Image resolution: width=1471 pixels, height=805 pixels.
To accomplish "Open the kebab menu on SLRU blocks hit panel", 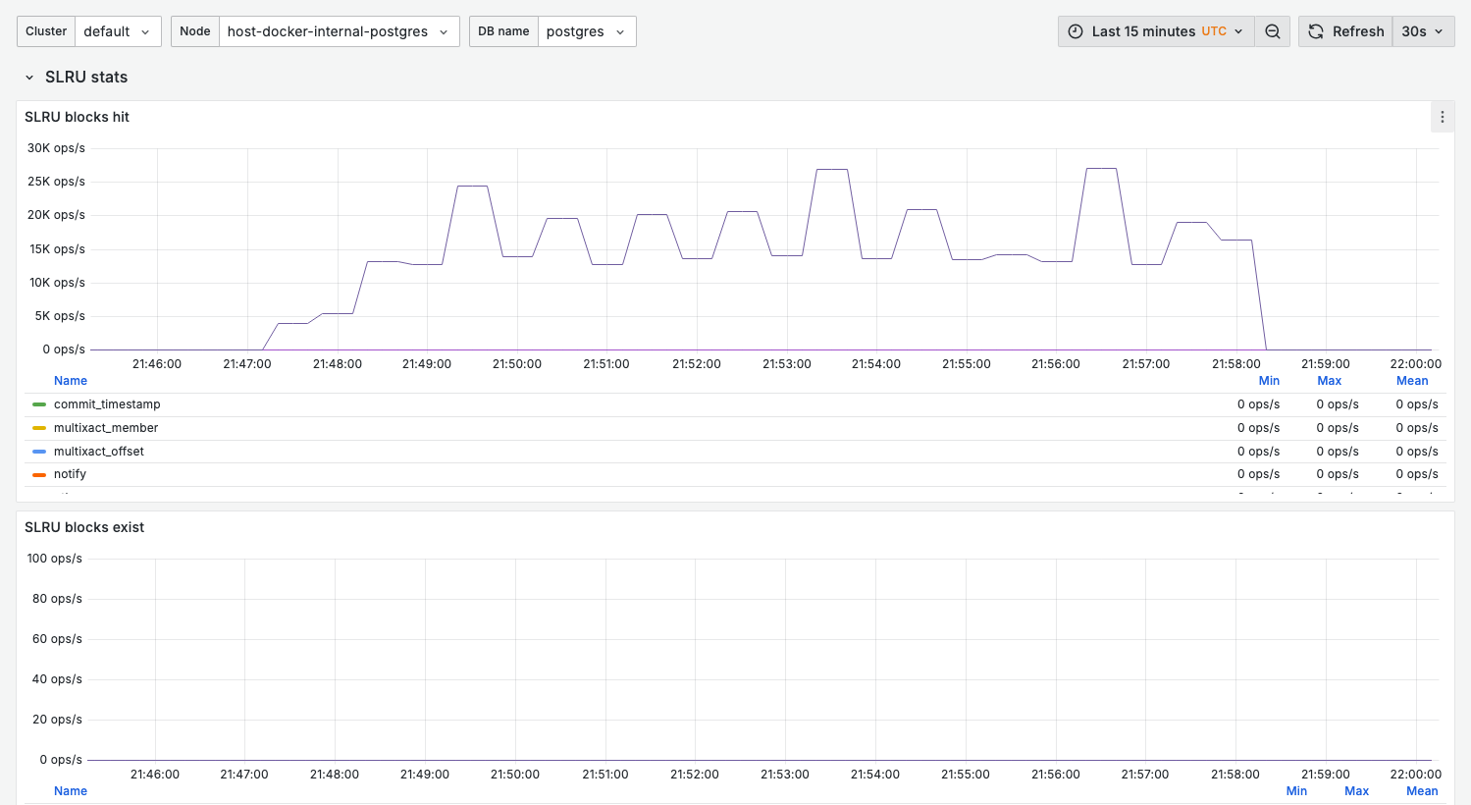I will click(1443, 116).
